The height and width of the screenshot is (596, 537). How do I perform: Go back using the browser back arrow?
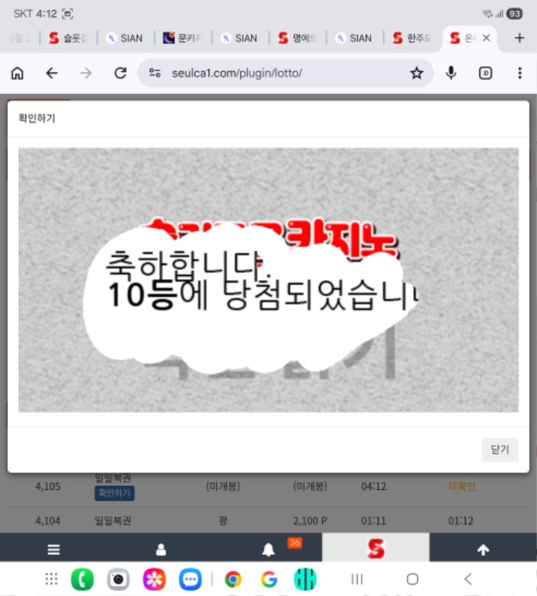pyautogui.click(x=52, y=73)
